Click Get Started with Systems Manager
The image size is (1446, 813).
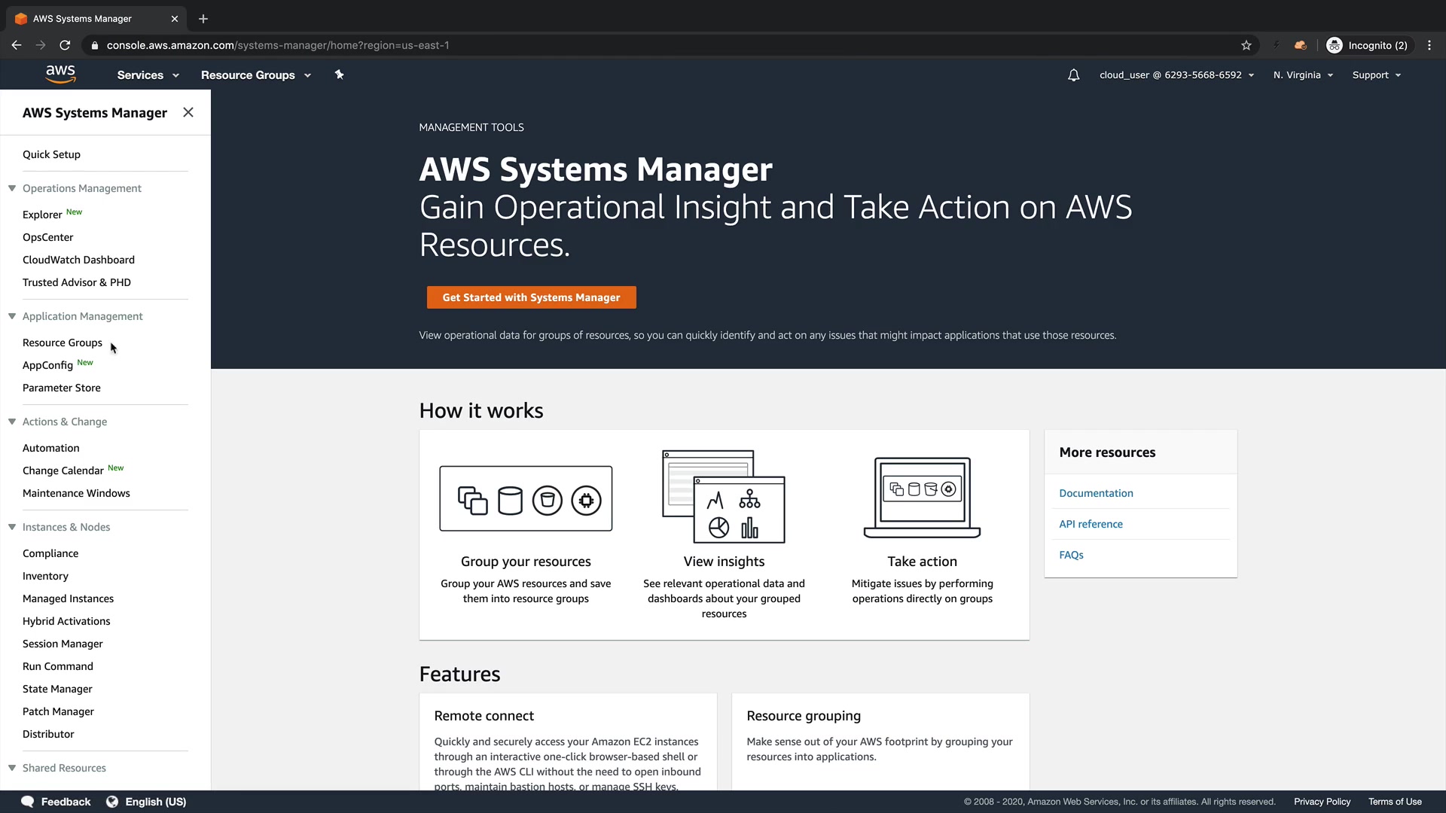(531, 297)
